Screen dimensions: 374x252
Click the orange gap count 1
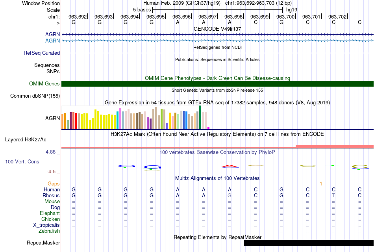coord(321,183)
